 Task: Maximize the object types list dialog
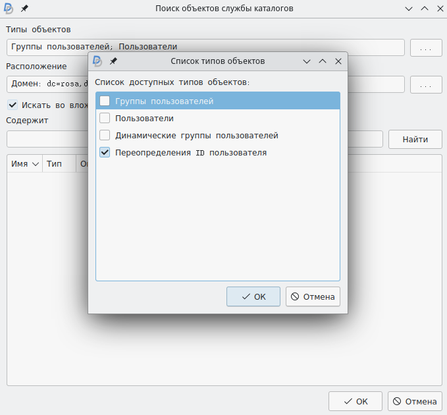(x=323, y=61)
